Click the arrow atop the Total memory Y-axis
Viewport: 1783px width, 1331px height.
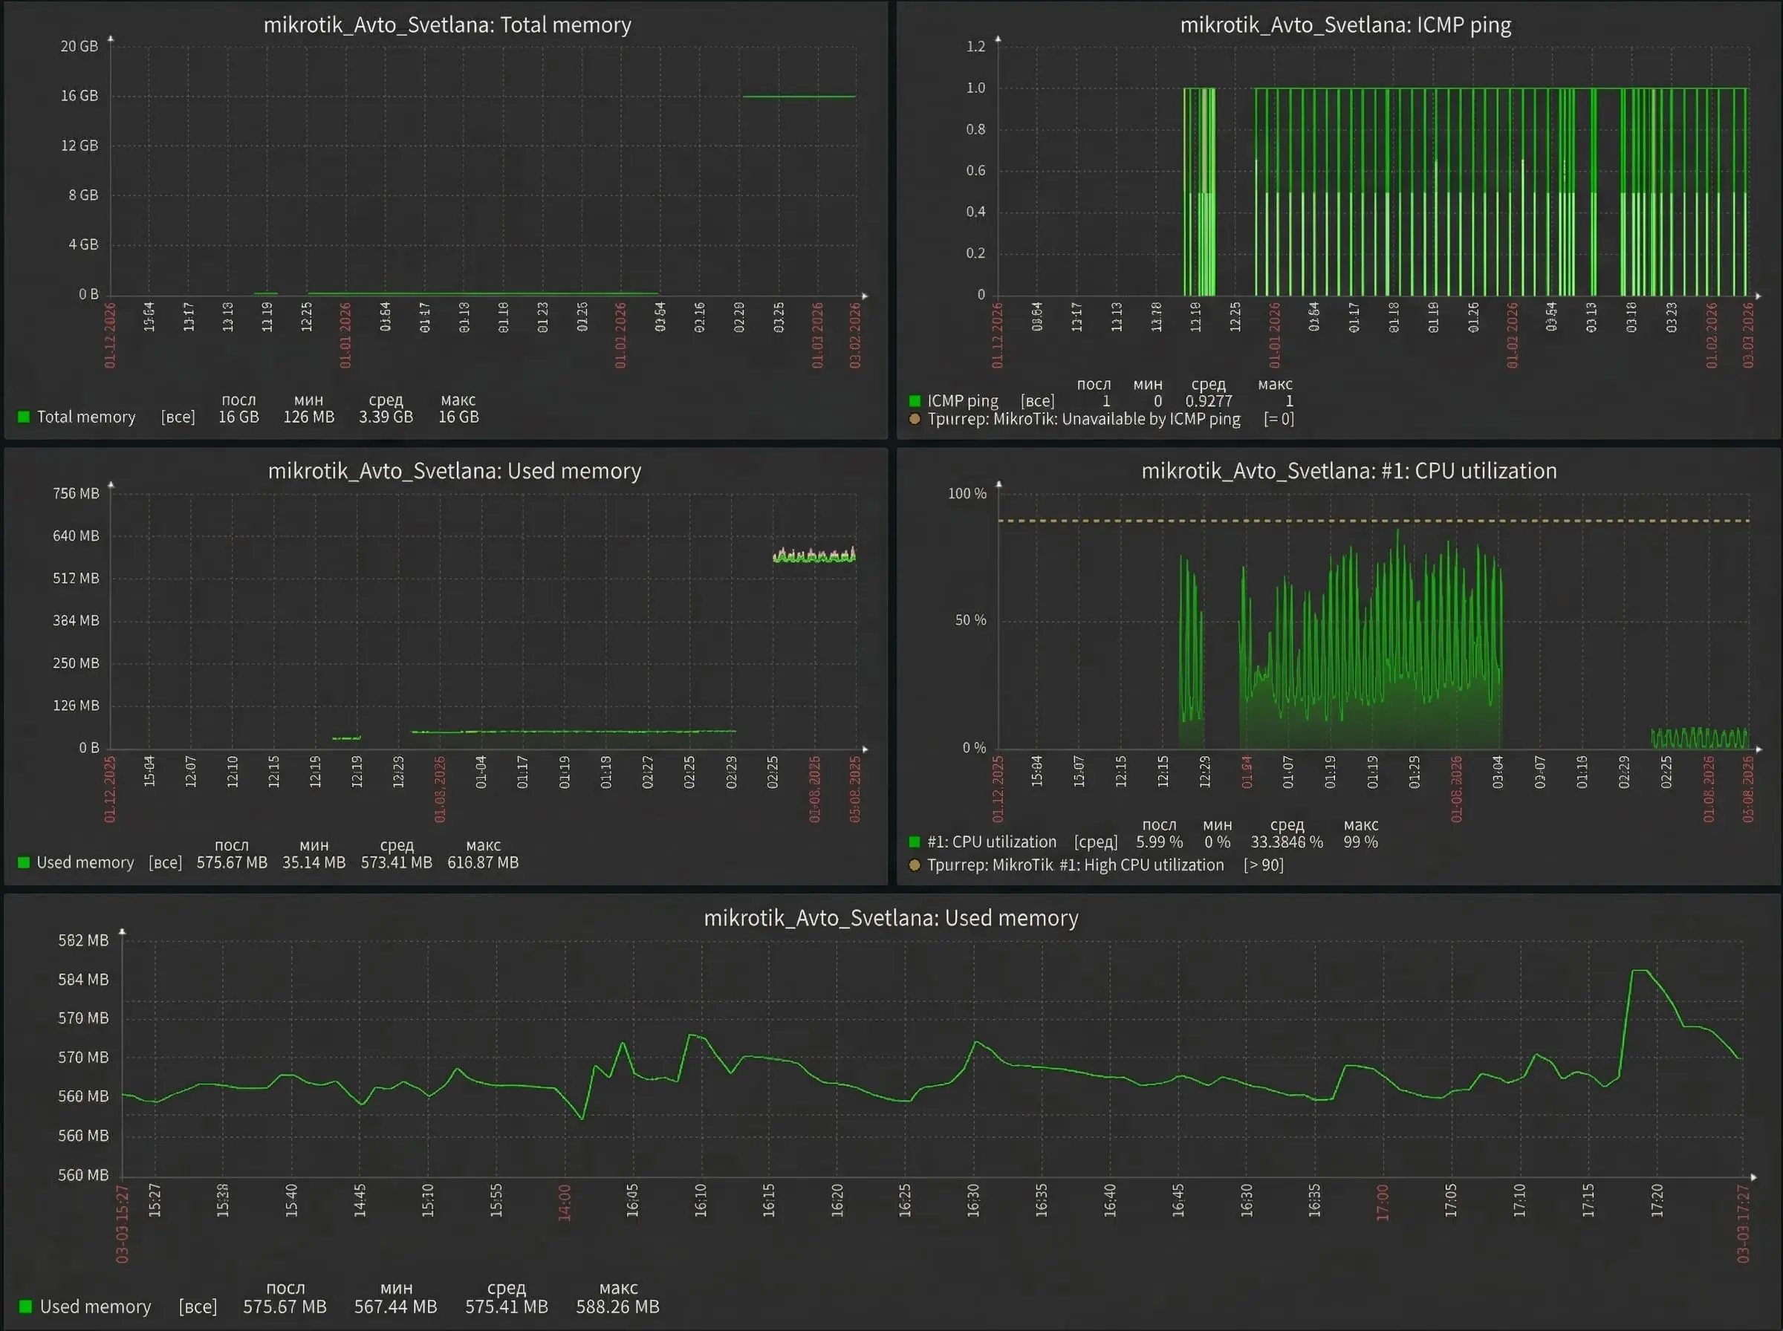(111, 39)
